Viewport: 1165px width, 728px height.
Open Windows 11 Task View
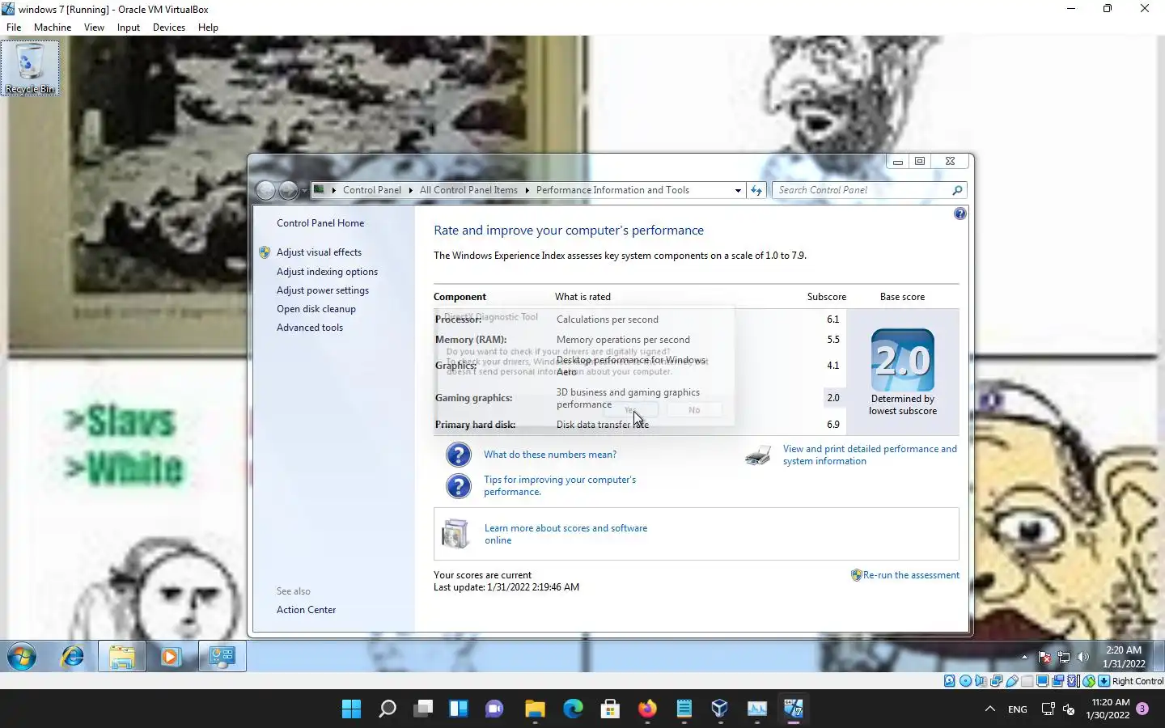click(x=423, y=709)
